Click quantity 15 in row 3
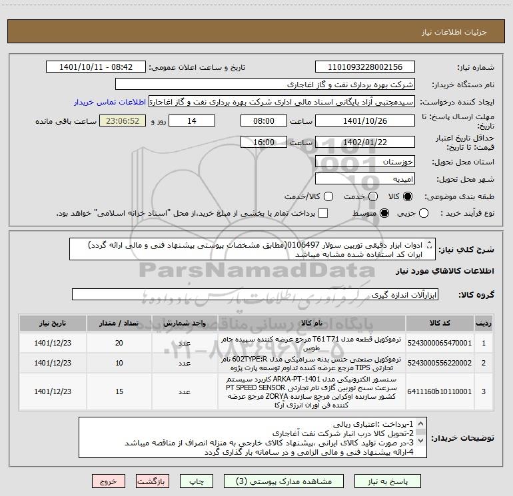The image size is (513, 496). coord(119,391)
